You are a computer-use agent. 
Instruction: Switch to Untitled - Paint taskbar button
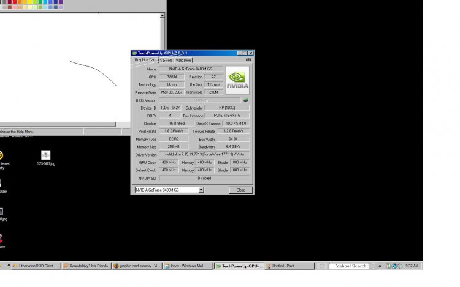point(290,266)
